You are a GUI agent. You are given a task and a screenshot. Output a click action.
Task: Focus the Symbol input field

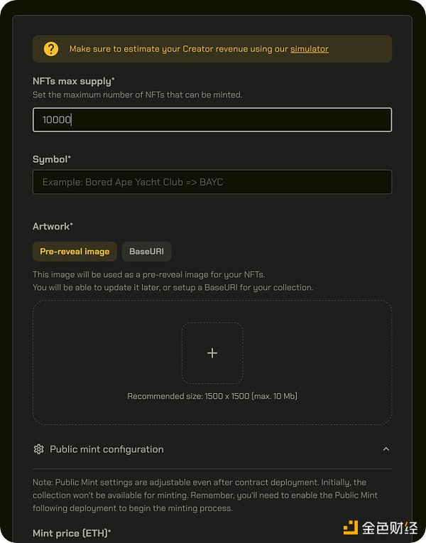tap(212, 182)
